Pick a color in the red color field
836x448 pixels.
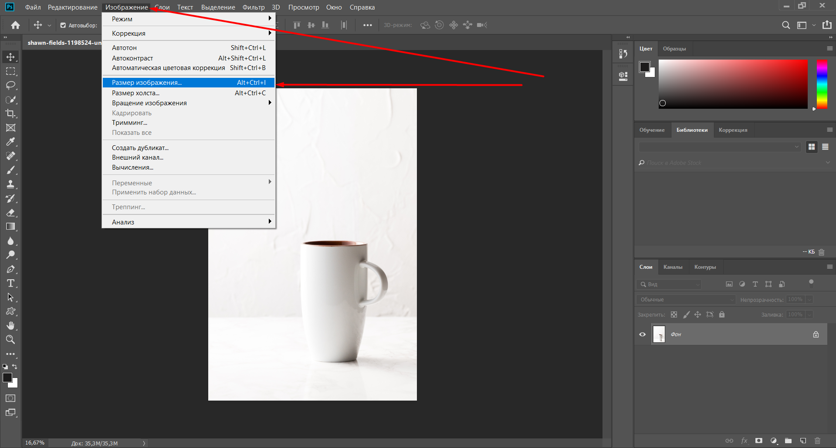click(x=733, y=84)
